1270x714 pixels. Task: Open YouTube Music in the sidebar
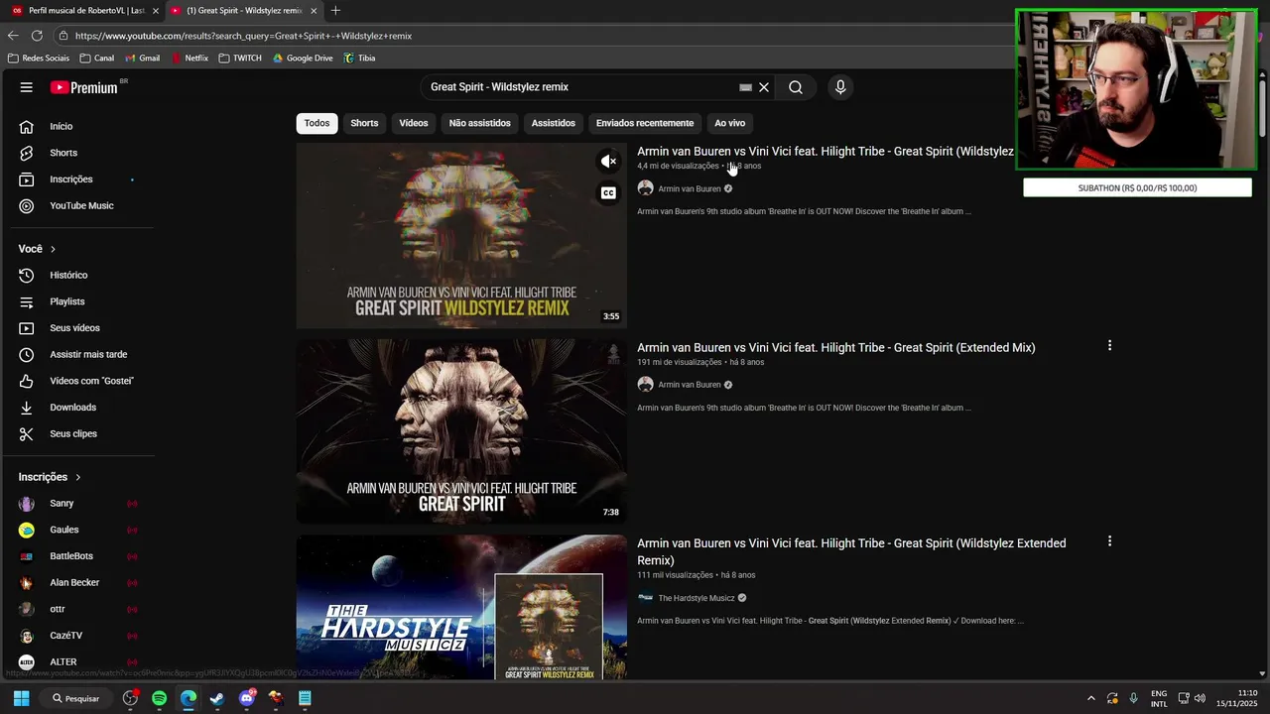[81, 205]
